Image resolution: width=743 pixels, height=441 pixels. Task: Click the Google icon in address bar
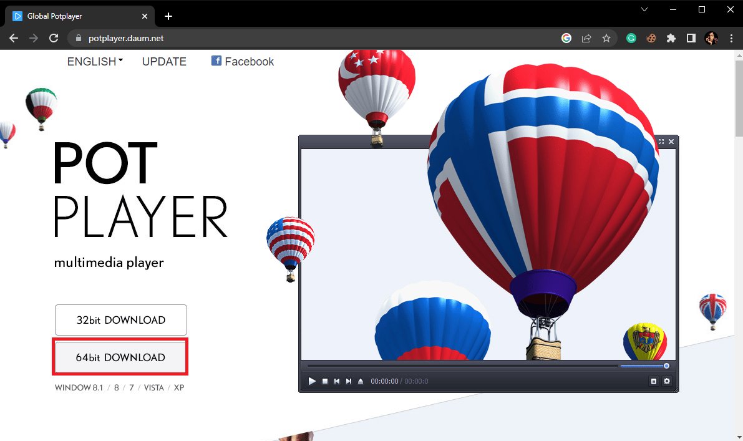(x=566, y=39)
